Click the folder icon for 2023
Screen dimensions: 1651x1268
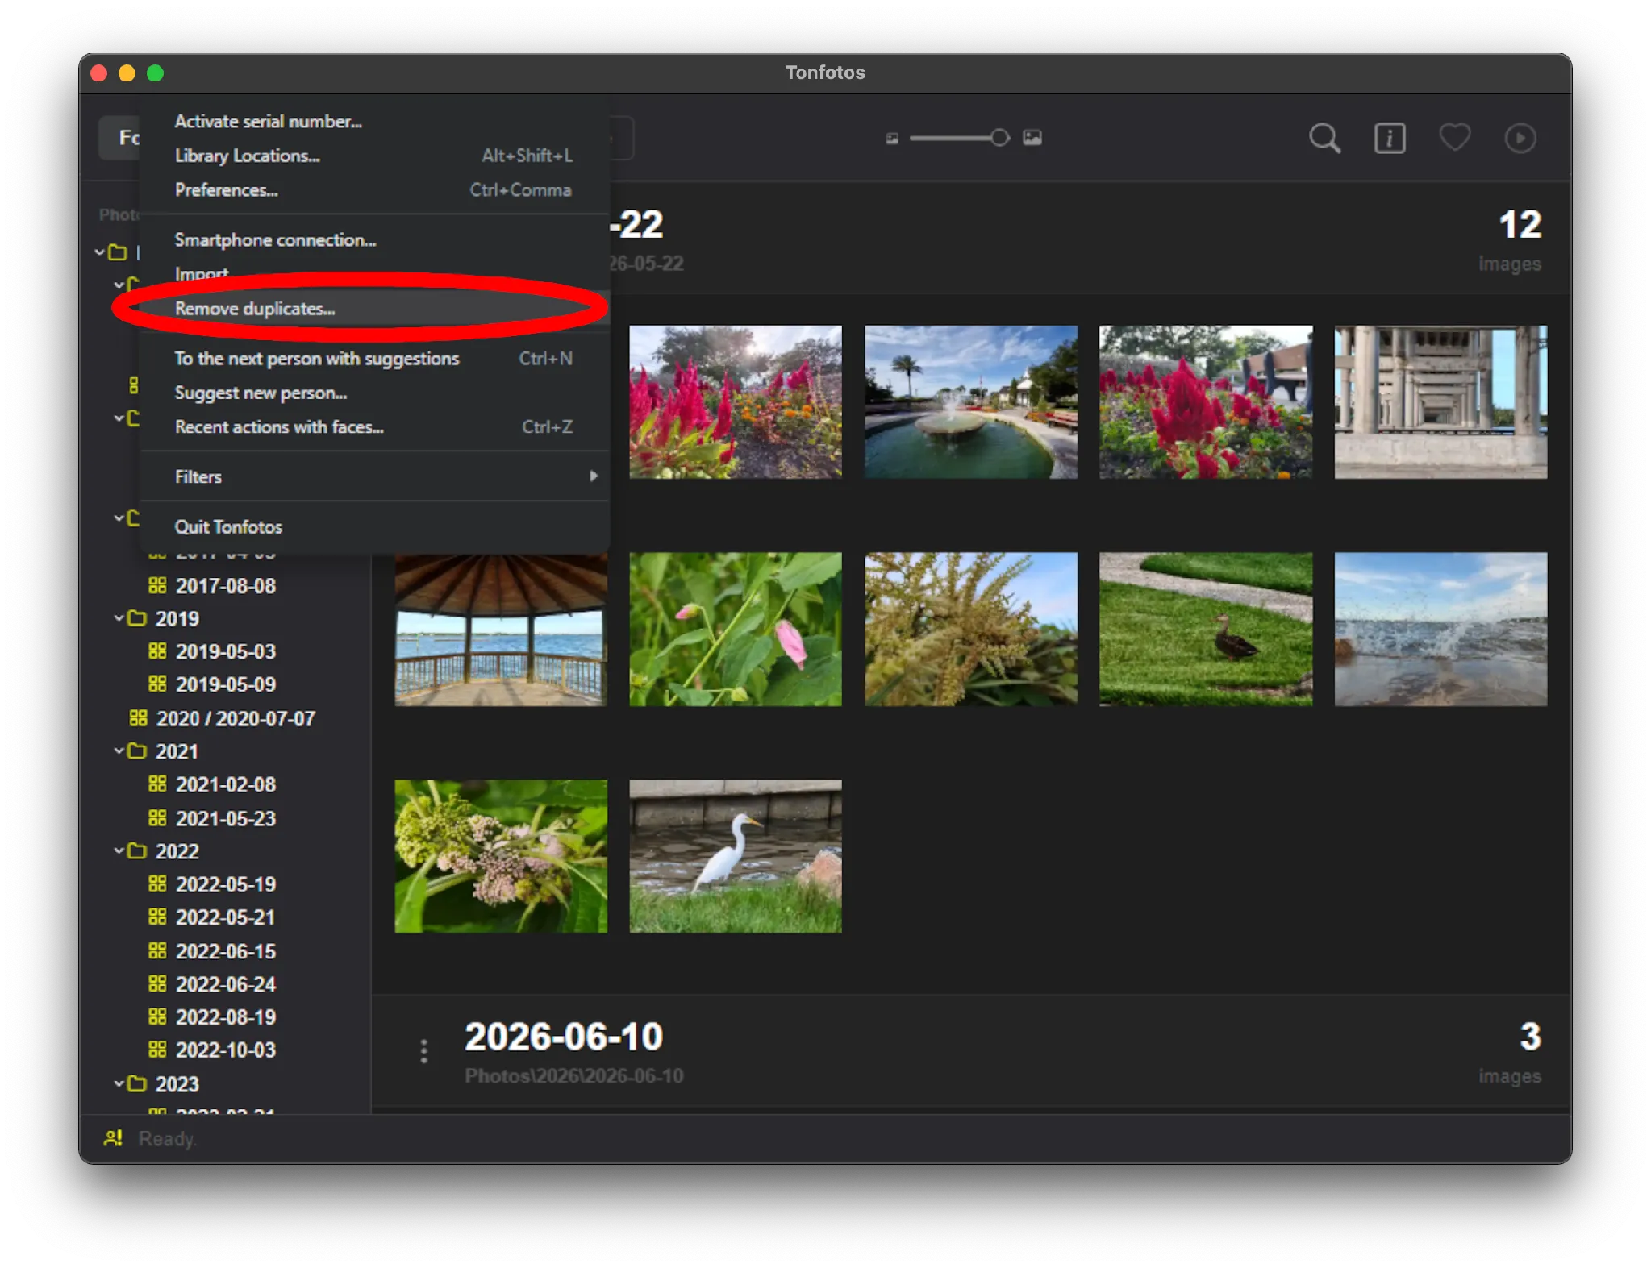pyautogui.click(x=137, y=1083)
